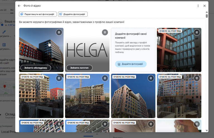The image size is (214, 138).
Task: Open the peach building against blue sky photo
Action: pos(133,96)
